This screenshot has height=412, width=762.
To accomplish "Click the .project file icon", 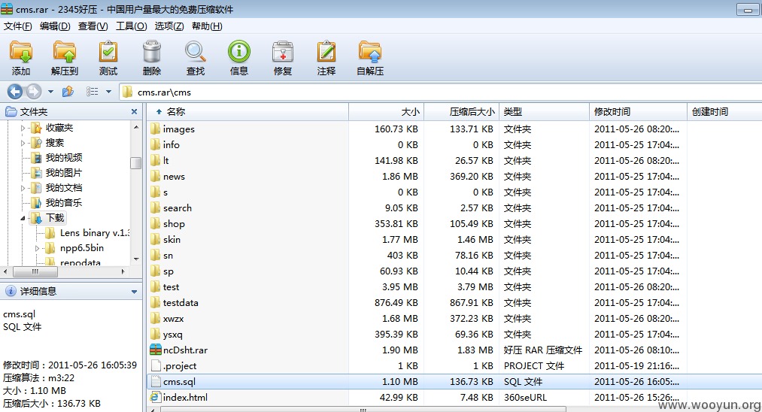I will tap(156, 366).
